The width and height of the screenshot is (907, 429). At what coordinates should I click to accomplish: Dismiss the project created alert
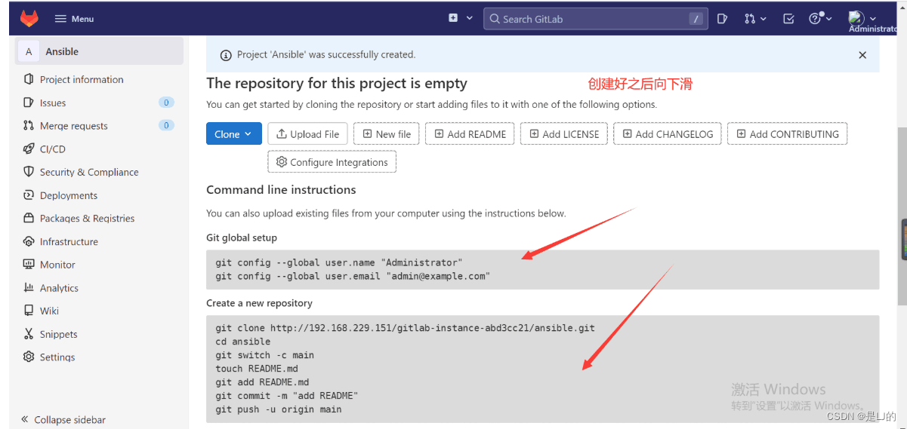[862, 55]
